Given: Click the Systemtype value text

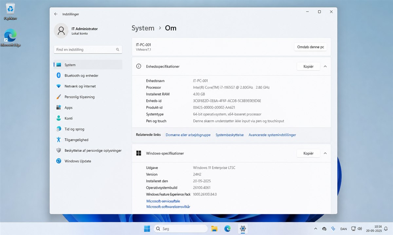Looking at the screenshot, I should (227, 114).
